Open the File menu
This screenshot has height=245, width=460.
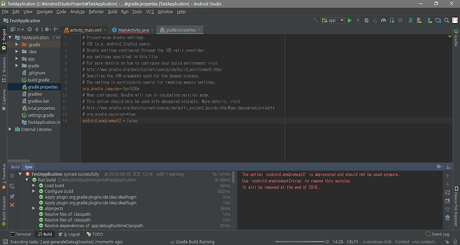tap(5, 12)
